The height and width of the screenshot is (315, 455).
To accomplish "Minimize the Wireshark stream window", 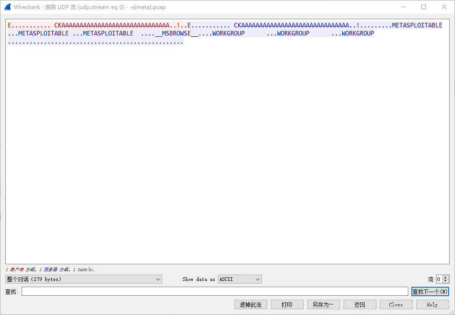I will [x=403, y=7].
